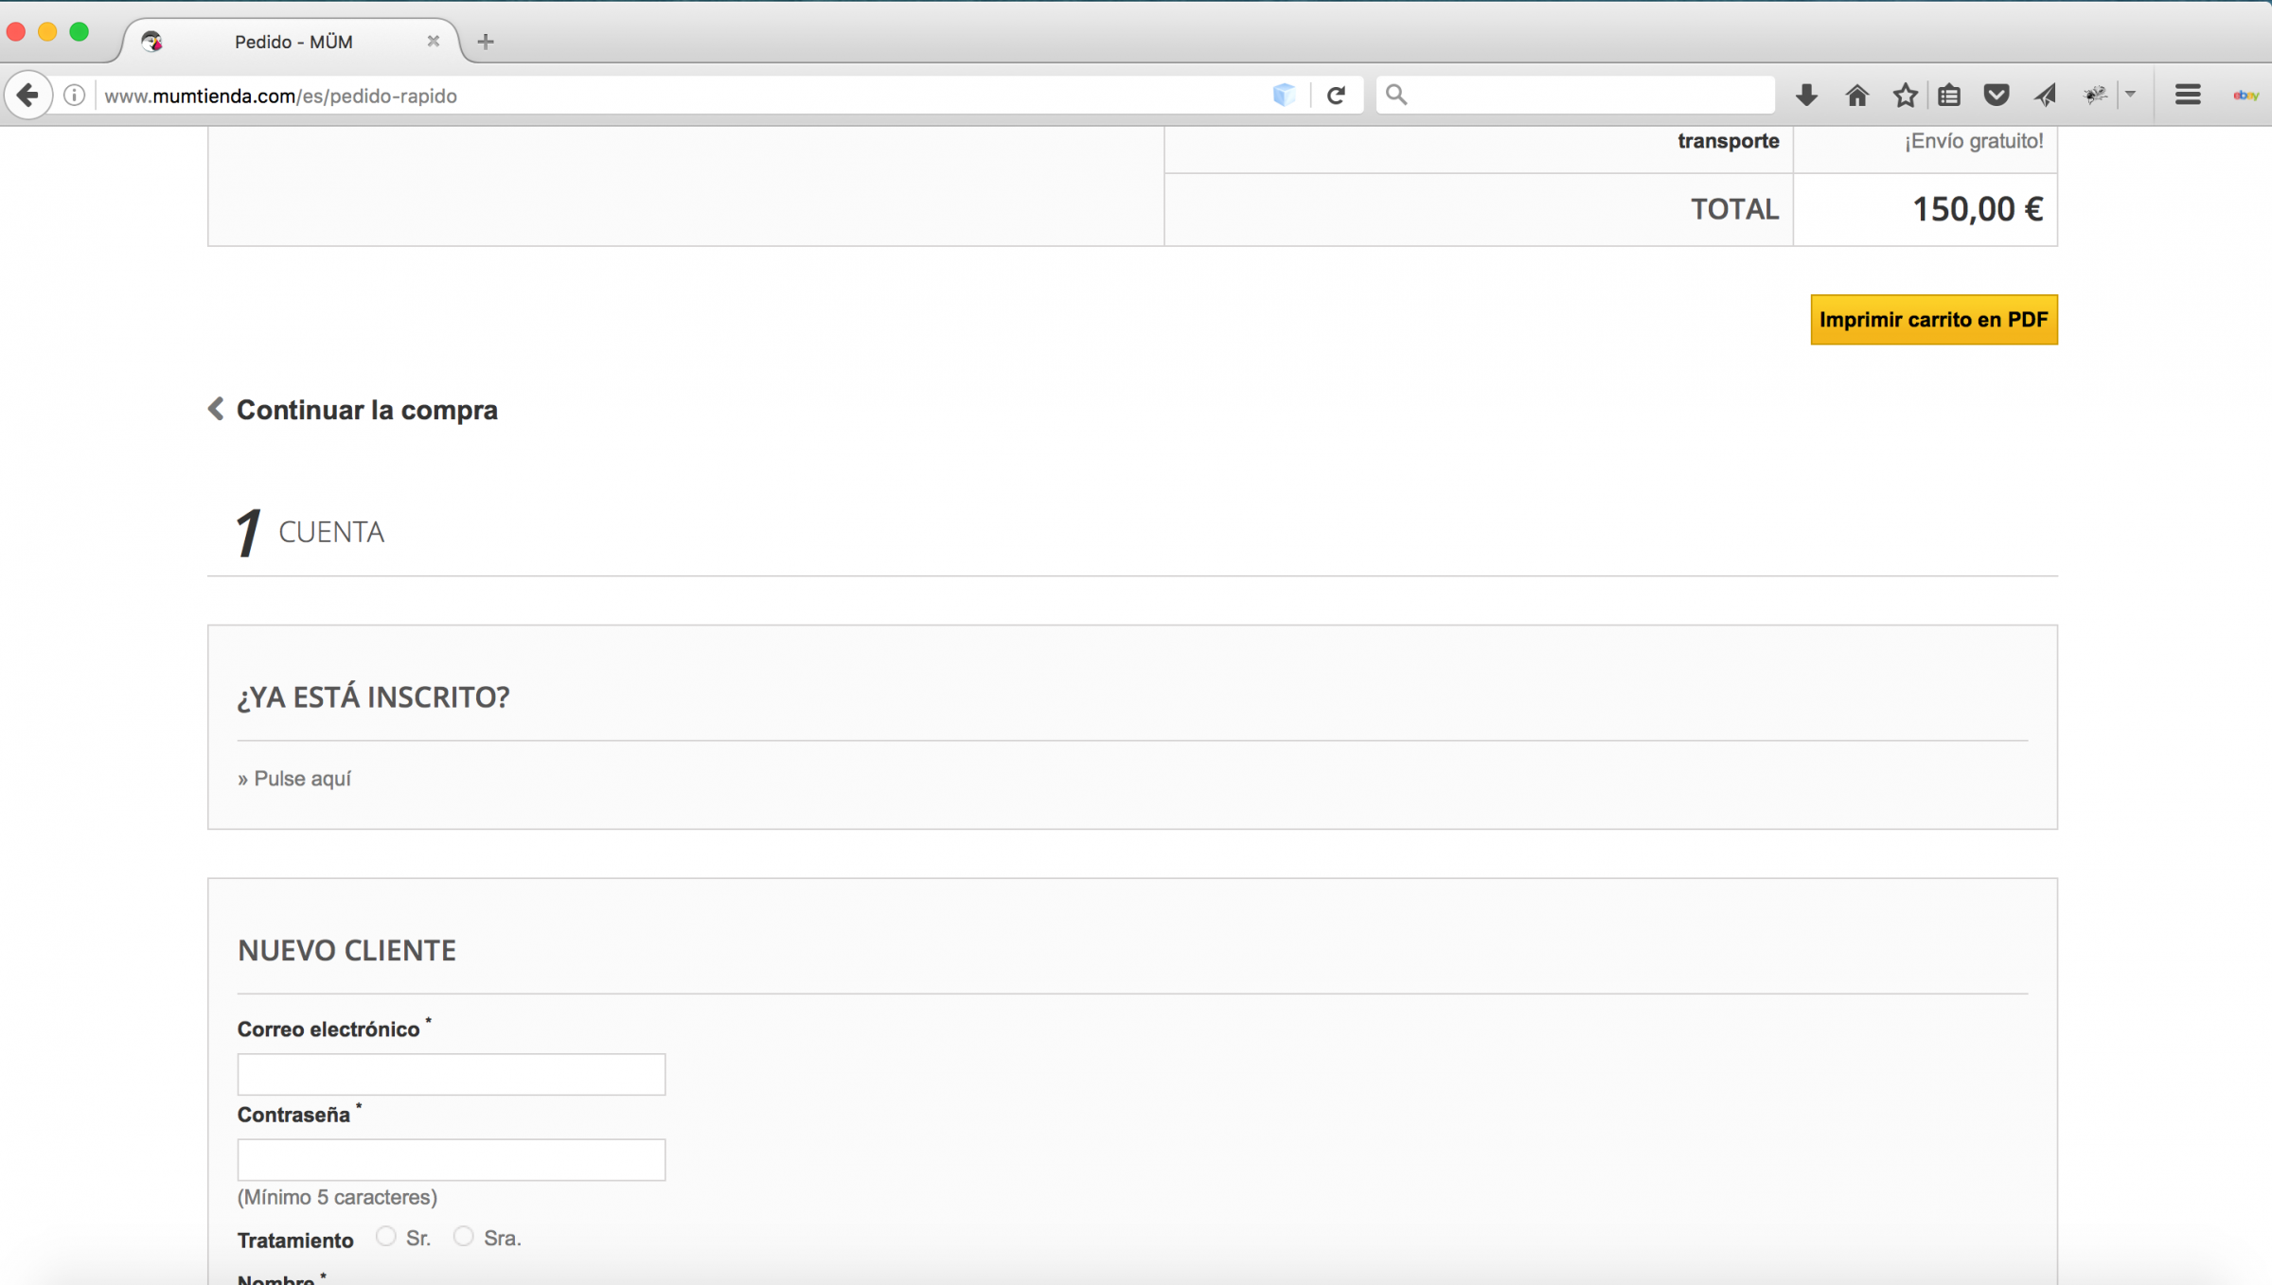
Task: Open the downloads arrow icon
Action: coord(1806,95)
